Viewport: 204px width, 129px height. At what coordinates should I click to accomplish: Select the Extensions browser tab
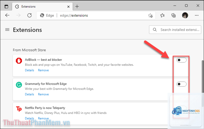pos(42,6)
